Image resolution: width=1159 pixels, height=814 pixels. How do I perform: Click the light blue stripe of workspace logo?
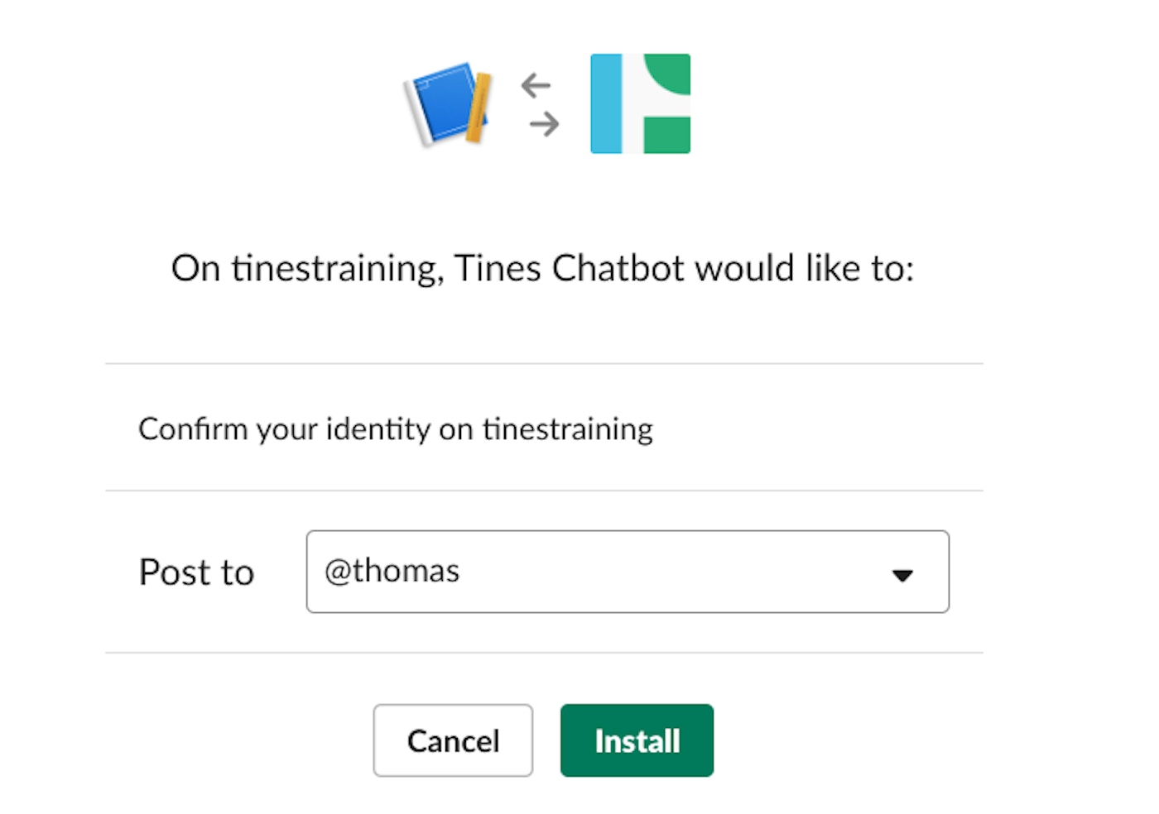[x=605, y=103]
